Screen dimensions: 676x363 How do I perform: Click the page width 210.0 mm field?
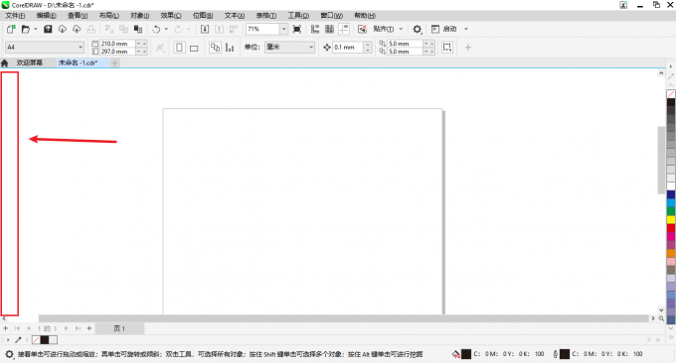[x=117, y=44]
